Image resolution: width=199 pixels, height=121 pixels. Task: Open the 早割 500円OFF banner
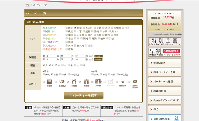[x=164, y=52]
